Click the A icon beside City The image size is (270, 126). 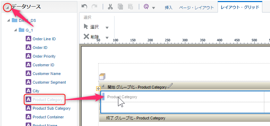pos(28,91)
